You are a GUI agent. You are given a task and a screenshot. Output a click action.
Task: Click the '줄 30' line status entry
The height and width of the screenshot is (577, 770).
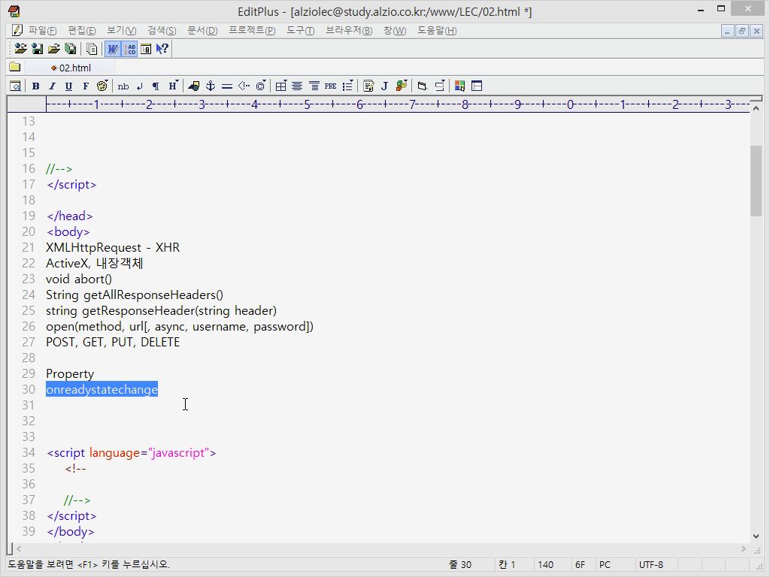460,565
